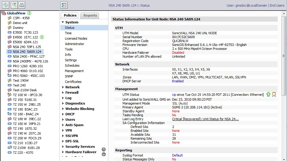287x161 pixels.
Task: Click the icon beside Test 190W
Action: pos(10,80)
